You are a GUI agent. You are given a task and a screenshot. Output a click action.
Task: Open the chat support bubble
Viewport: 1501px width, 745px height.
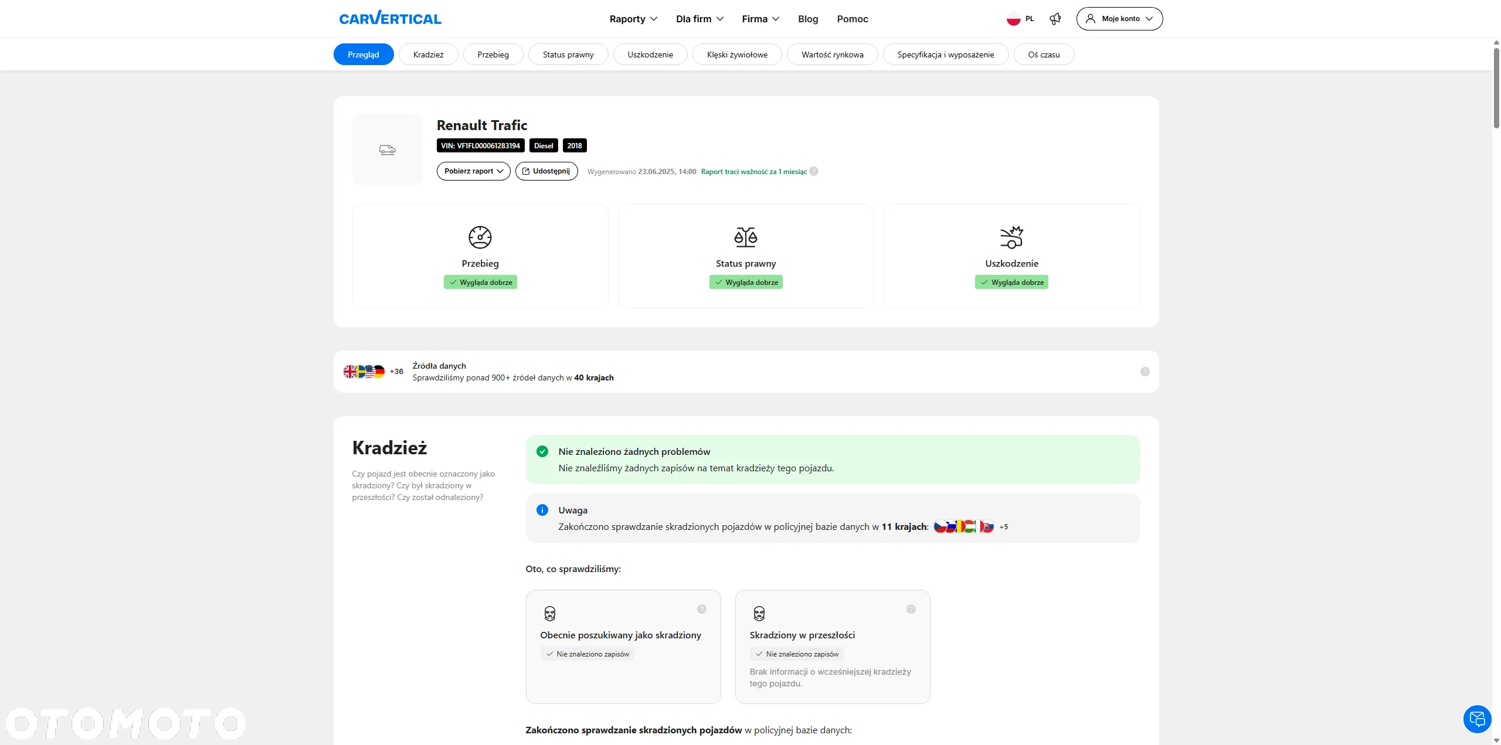click(1477, 719)
